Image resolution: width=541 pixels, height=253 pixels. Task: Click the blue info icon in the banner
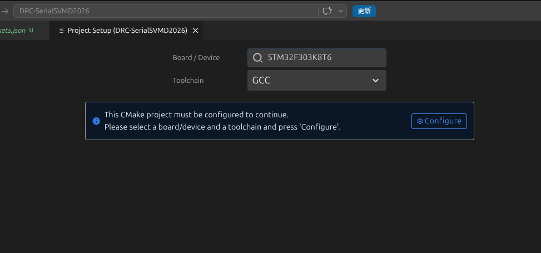[96, 121]
